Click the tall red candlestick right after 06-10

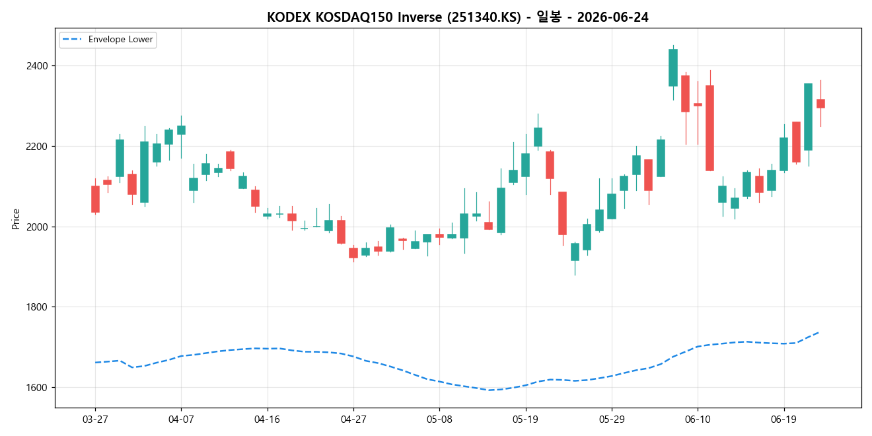click(x=709, y=128)
